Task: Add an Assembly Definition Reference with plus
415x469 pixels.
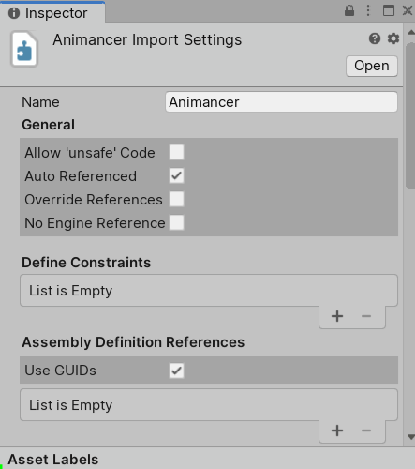Action: click(x=337, y=431)
